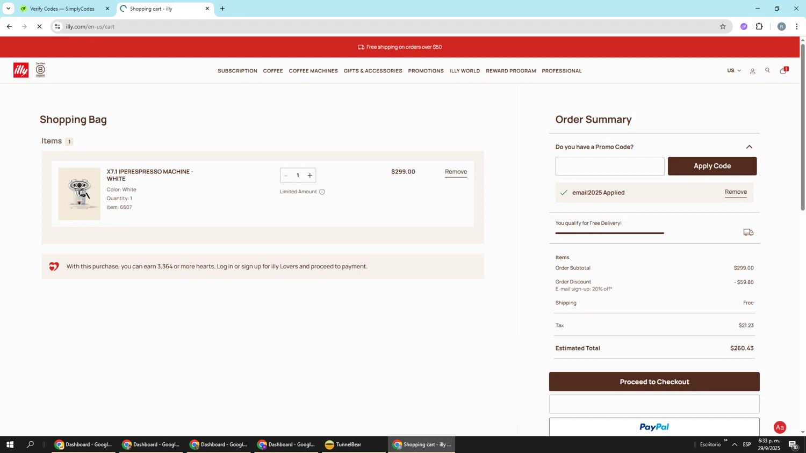Click the free delivery truck icon
This screenshot has height=453, width=806.
(x=748, y=232)
